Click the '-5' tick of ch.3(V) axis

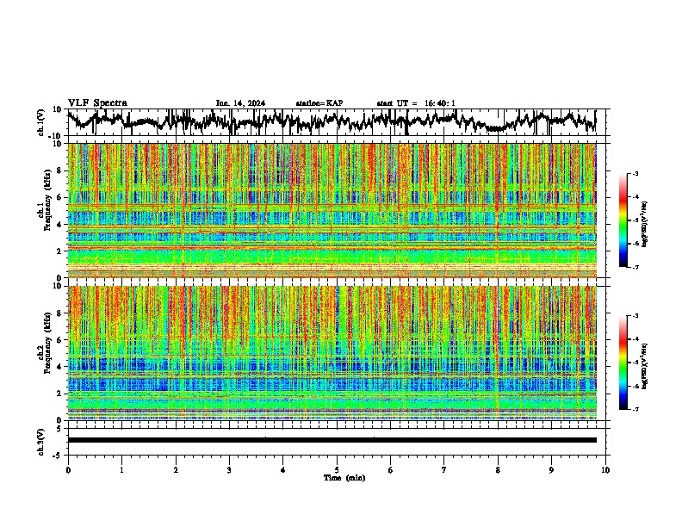tap(59, 455)
